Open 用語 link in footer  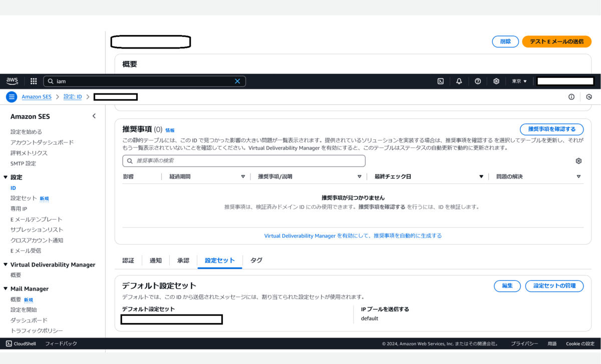click(x=552, y=343)
